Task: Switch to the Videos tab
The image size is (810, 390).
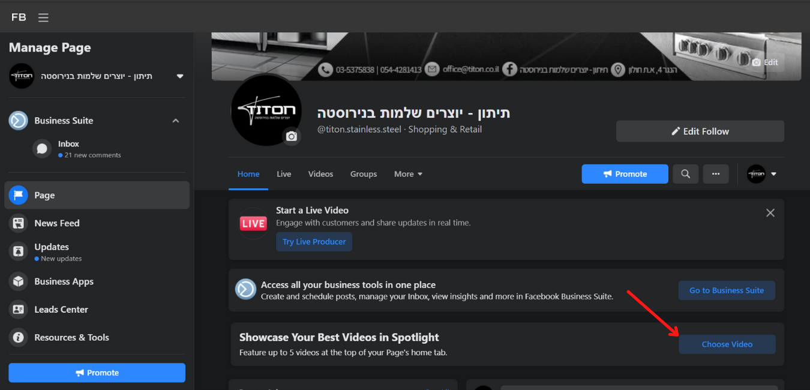Action: point(320,174)
